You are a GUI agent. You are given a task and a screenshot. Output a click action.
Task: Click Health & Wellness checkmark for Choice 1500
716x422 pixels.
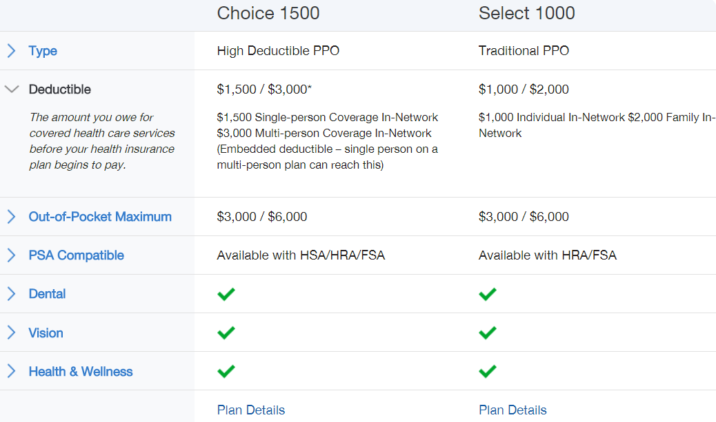click(226, 372)
